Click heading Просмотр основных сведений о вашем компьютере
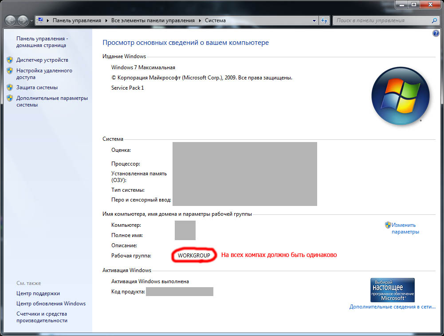Image resolution: width=444 pixels, height=336 pixels. pos(185,43)
